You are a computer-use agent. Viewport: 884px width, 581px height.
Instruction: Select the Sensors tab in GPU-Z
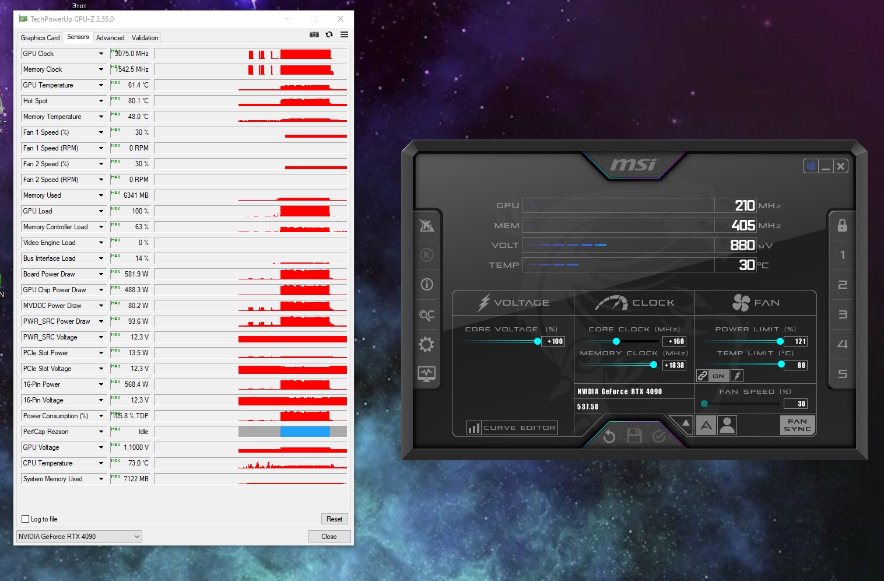78,37
